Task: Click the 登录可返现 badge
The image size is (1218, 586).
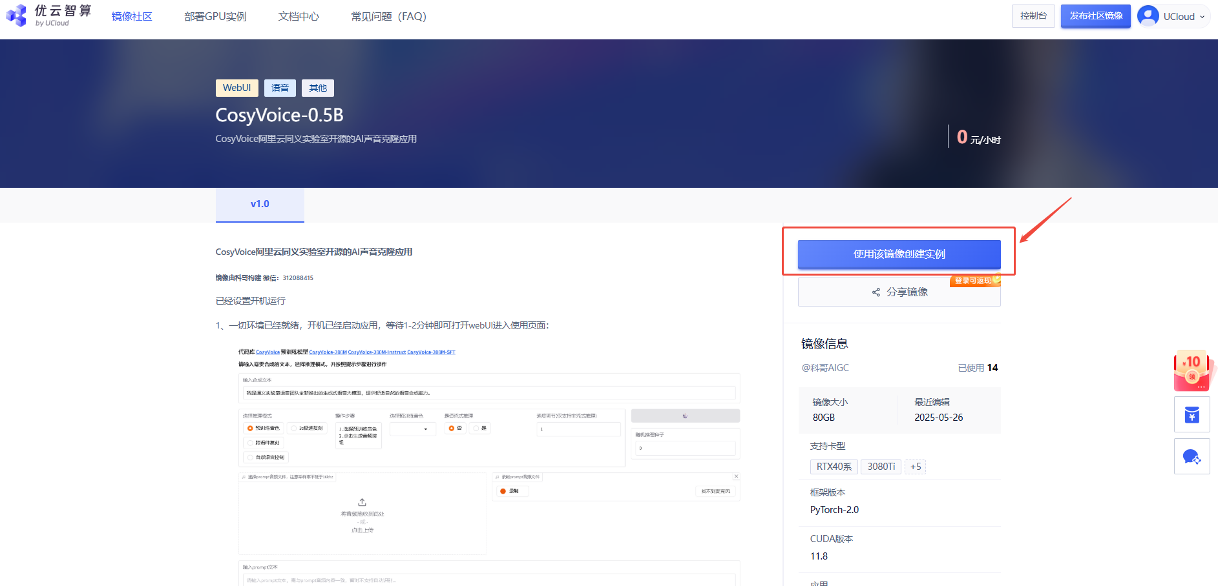Action: (x=975, y=281)
